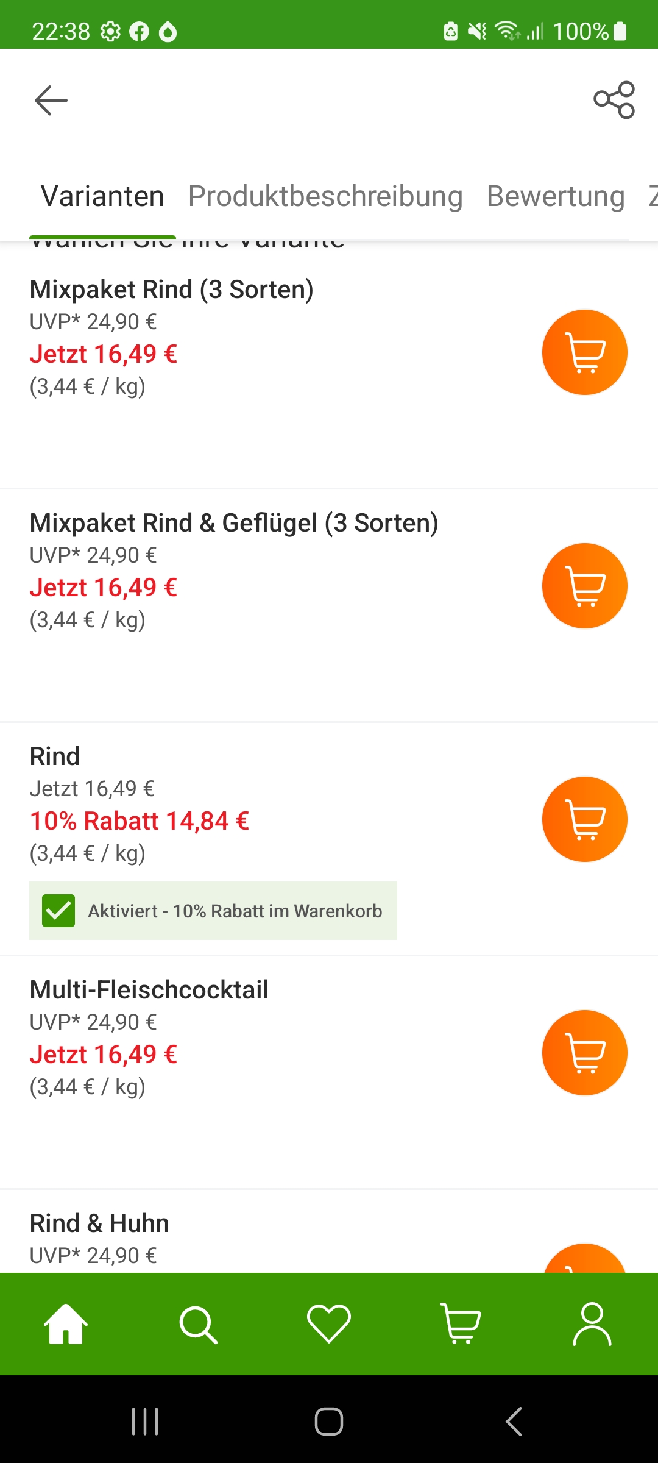This screenshot has width=658, height=1463.
Task: Select the Varianten tab
Action: click(102, 196)
